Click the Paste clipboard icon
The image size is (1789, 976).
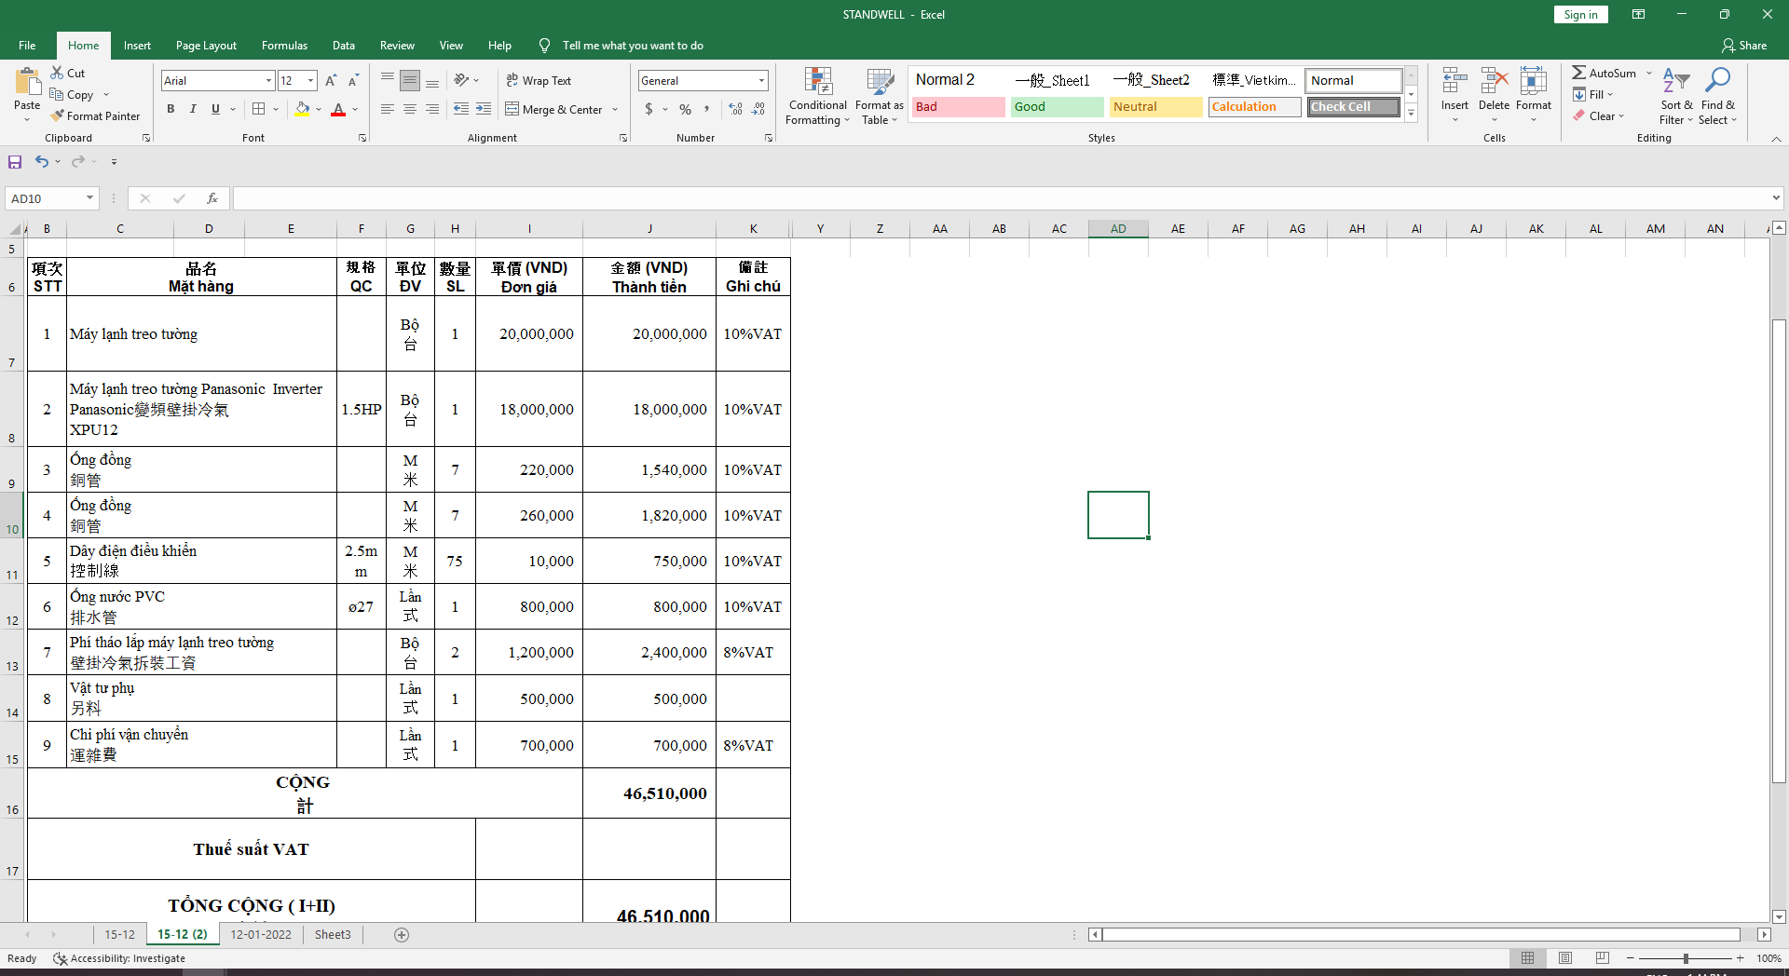27,82
